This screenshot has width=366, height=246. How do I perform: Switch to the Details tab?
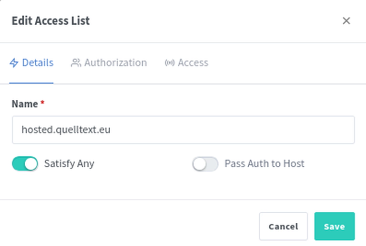(x=31, y=63)
